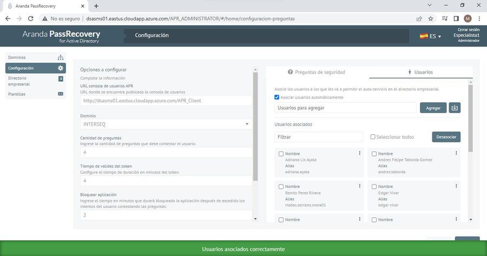The image size is (487, 256).
Task: Click the browser address bar URL
Action: [190, 18]
